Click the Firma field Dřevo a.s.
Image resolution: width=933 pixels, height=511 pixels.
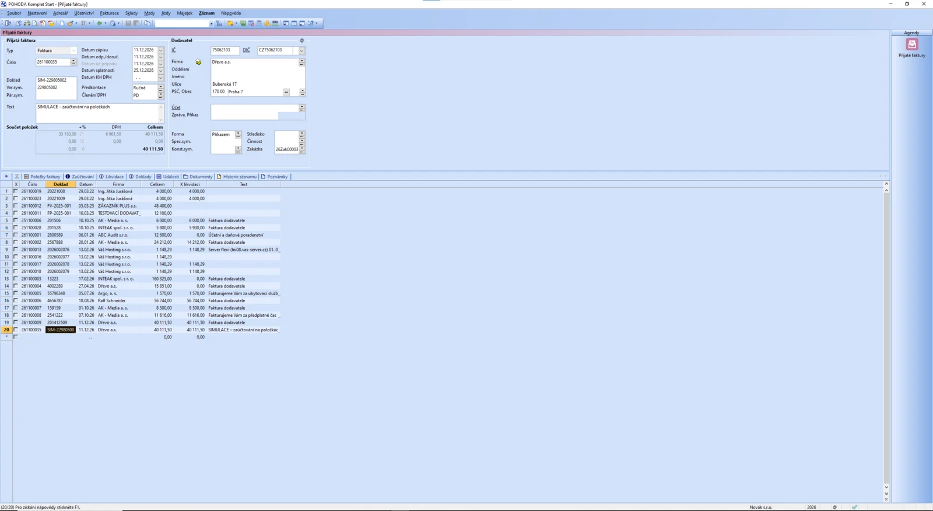pos(254,62)
